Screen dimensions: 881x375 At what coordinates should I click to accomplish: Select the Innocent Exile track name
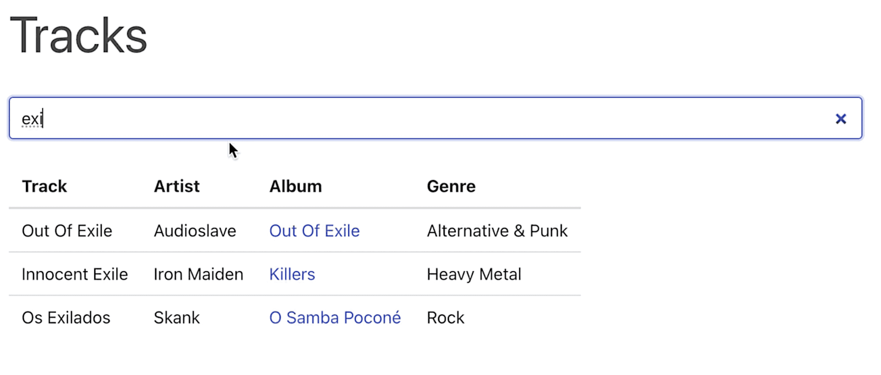click(x=75, y=274)
